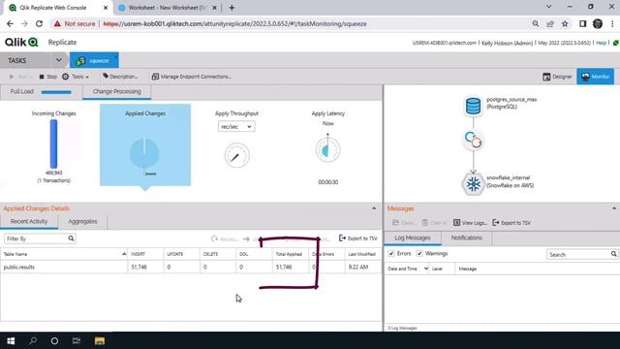This screenshot has height=349, width=620.
Task: Open the Log Messages tab
Action: 413,238
